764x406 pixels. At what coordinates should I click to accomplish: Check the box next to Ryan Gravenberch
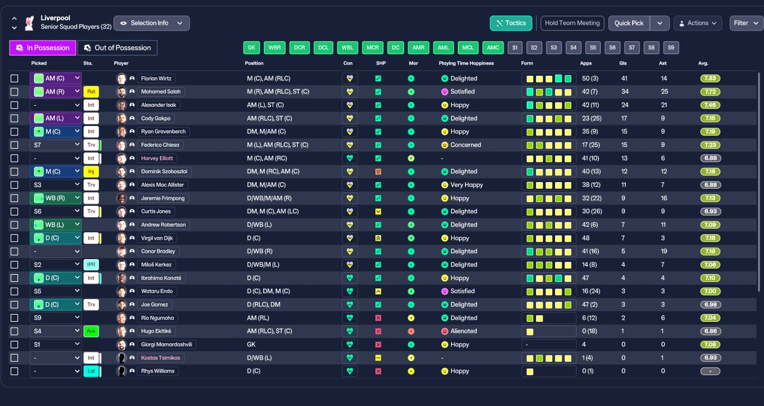coord(14,131)
